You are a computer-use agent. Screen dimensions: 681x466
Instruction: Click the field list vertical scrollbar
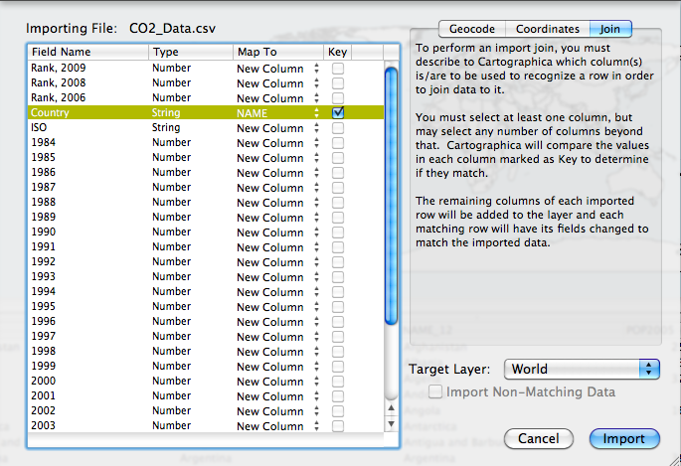[391, 199]
